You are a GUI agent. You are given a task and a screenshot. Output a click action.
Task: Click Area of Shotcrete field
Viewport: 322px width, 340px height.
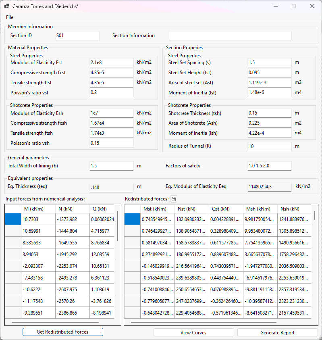(270, 123)
